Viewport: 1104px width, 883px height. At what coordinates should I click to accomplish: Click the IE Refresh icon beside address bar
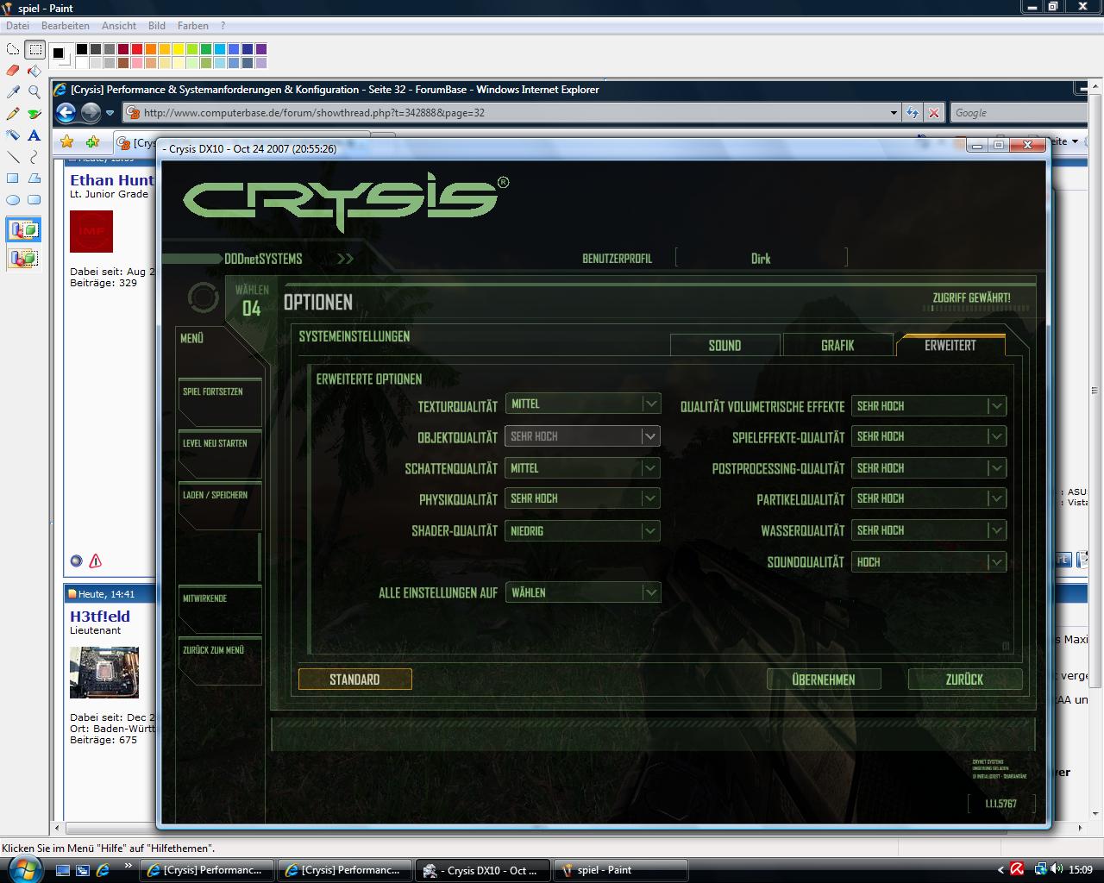[913, 112]
